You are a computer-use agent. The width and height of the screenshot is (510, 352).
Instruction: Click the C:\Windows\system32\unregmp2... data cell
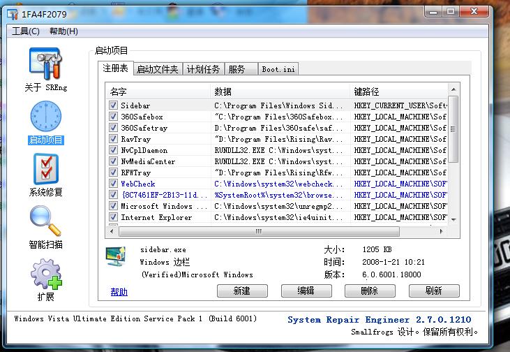pyautogui.click(x=278, y=206)
